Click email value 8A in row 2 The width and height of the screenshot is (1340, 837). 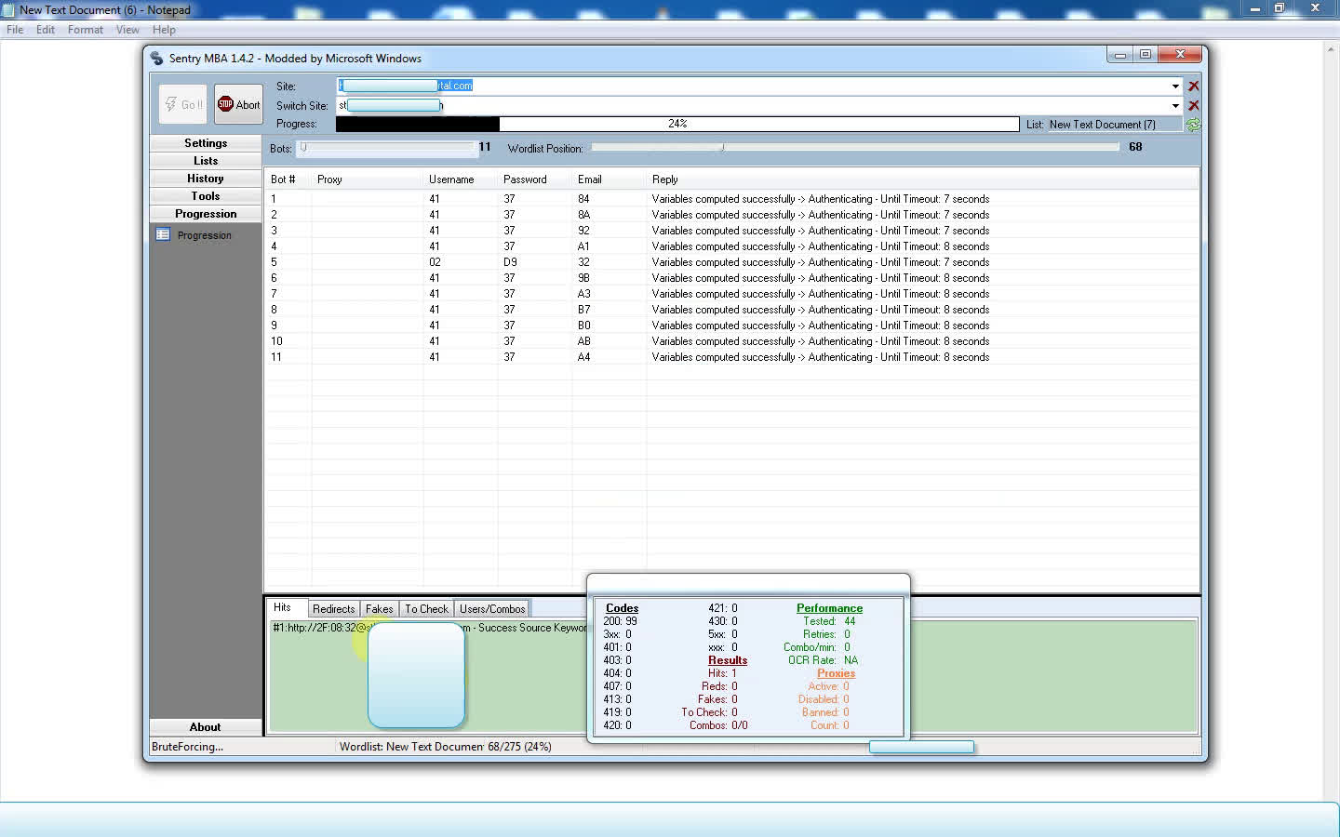pyautogui.click(x=583, y=215)
